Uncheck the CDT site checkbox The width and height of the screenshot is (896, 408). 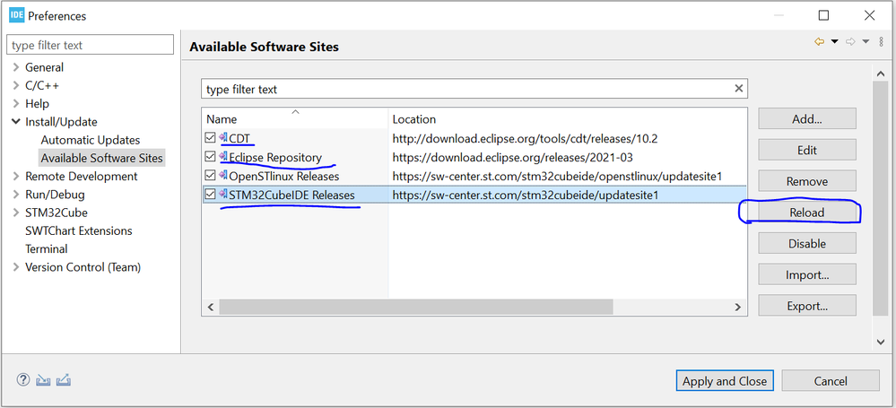(210, 138)
